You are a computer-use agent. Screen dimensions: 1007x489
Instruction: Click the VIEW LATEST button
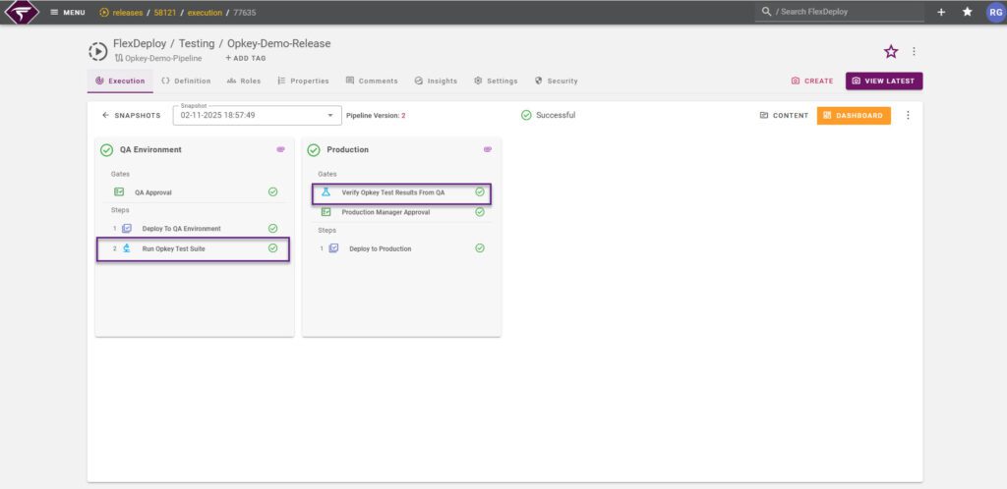[884, 81]
